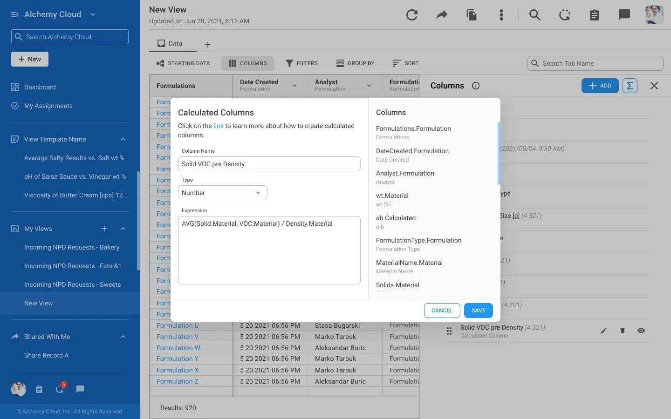Open the Type dropdown showing Number

pyautogui.click(x=222, y=193)
